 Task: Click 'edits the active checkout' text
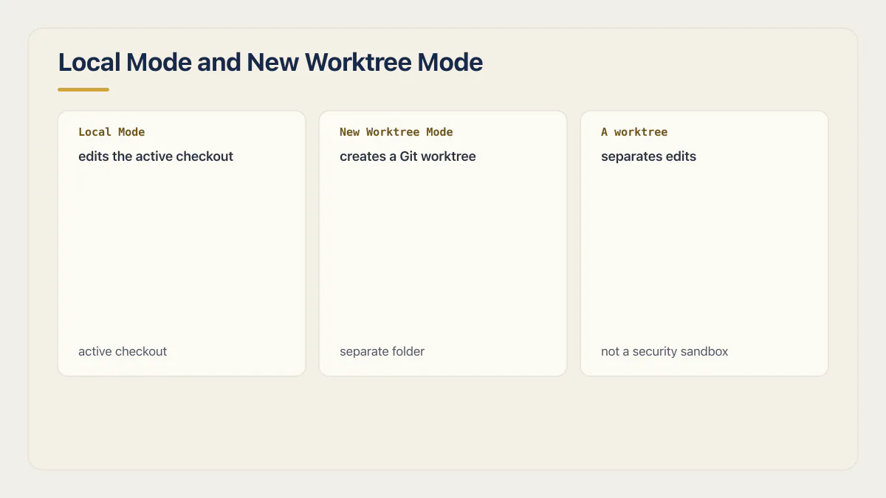coord(156,156)
